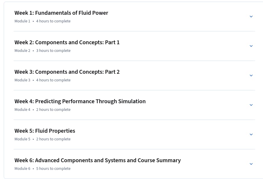This screenshot has width=263, height=179.
Task: Click '4 hours to complete' under Week 1
Action: (53, 21)
